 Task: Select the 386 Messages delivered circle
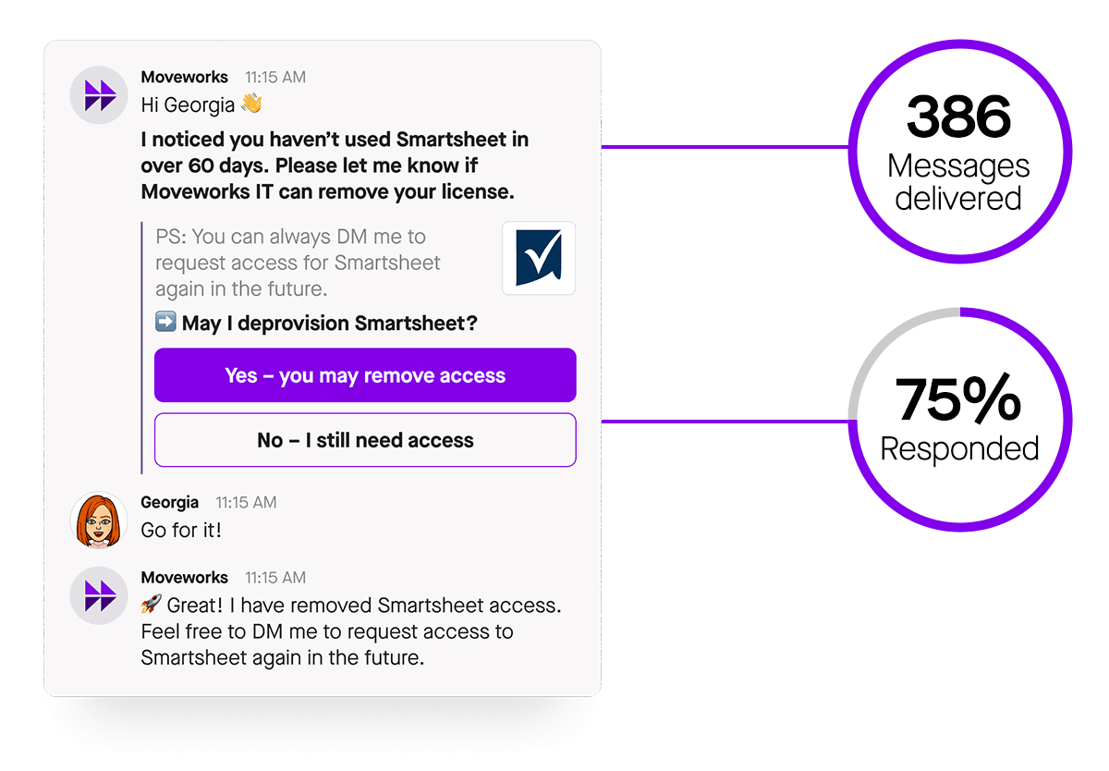pyautogui.click(x=959, y=152)
